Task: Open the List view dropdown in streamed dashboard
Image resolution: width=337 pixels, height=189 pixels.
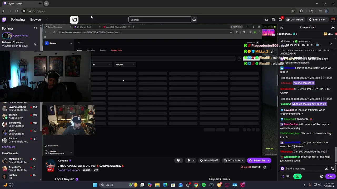Action: point(101,65)
